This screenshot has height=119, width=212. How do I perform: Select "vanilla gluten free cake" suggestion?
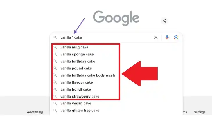click(80, 110)
